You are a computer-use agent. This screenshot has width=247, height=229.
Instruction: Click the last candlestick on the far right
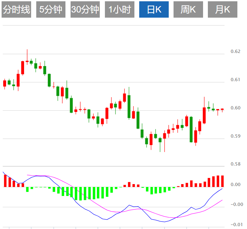click(x=222, y=109)
